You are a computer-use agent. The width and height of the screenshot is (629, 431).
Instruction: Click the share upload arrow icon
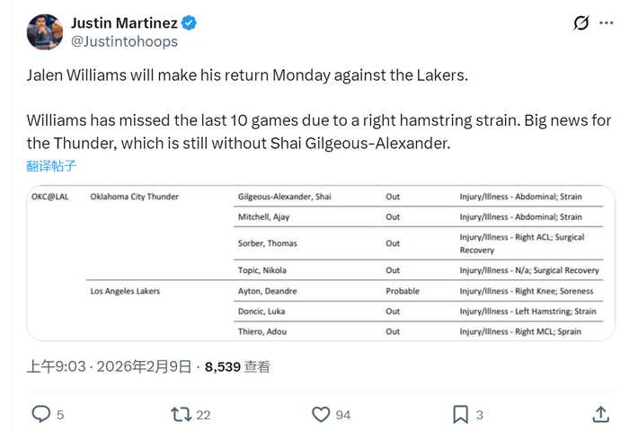coord(600,414)
